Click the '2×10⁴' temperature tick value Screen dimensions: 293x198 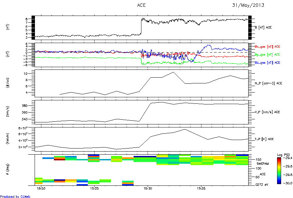click(23, 147)
